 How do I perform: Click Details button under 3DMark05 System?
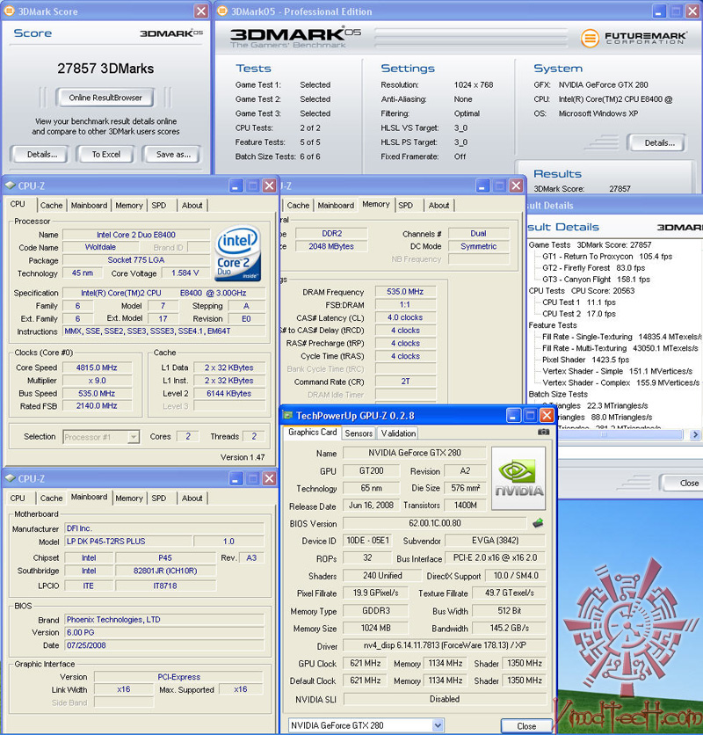(x=659, y=143)
